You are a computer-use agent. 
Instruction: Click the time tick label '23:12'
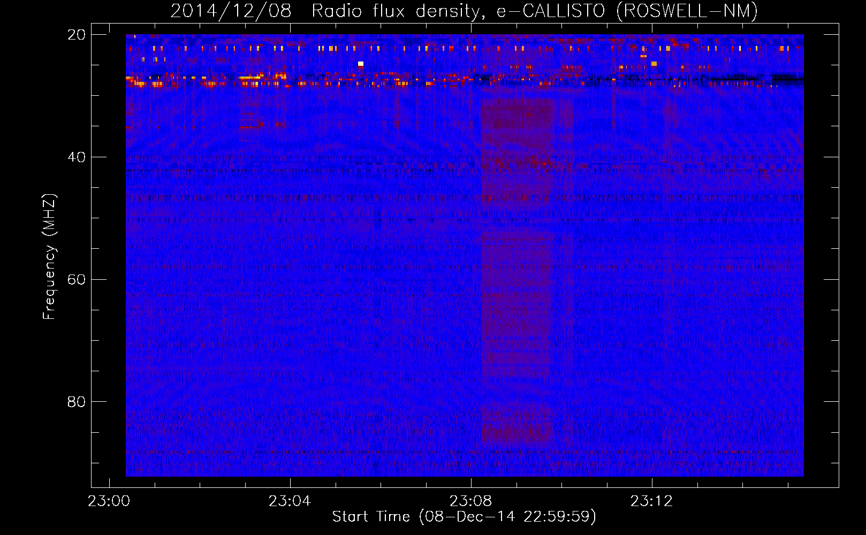click(x=652, y=501)
